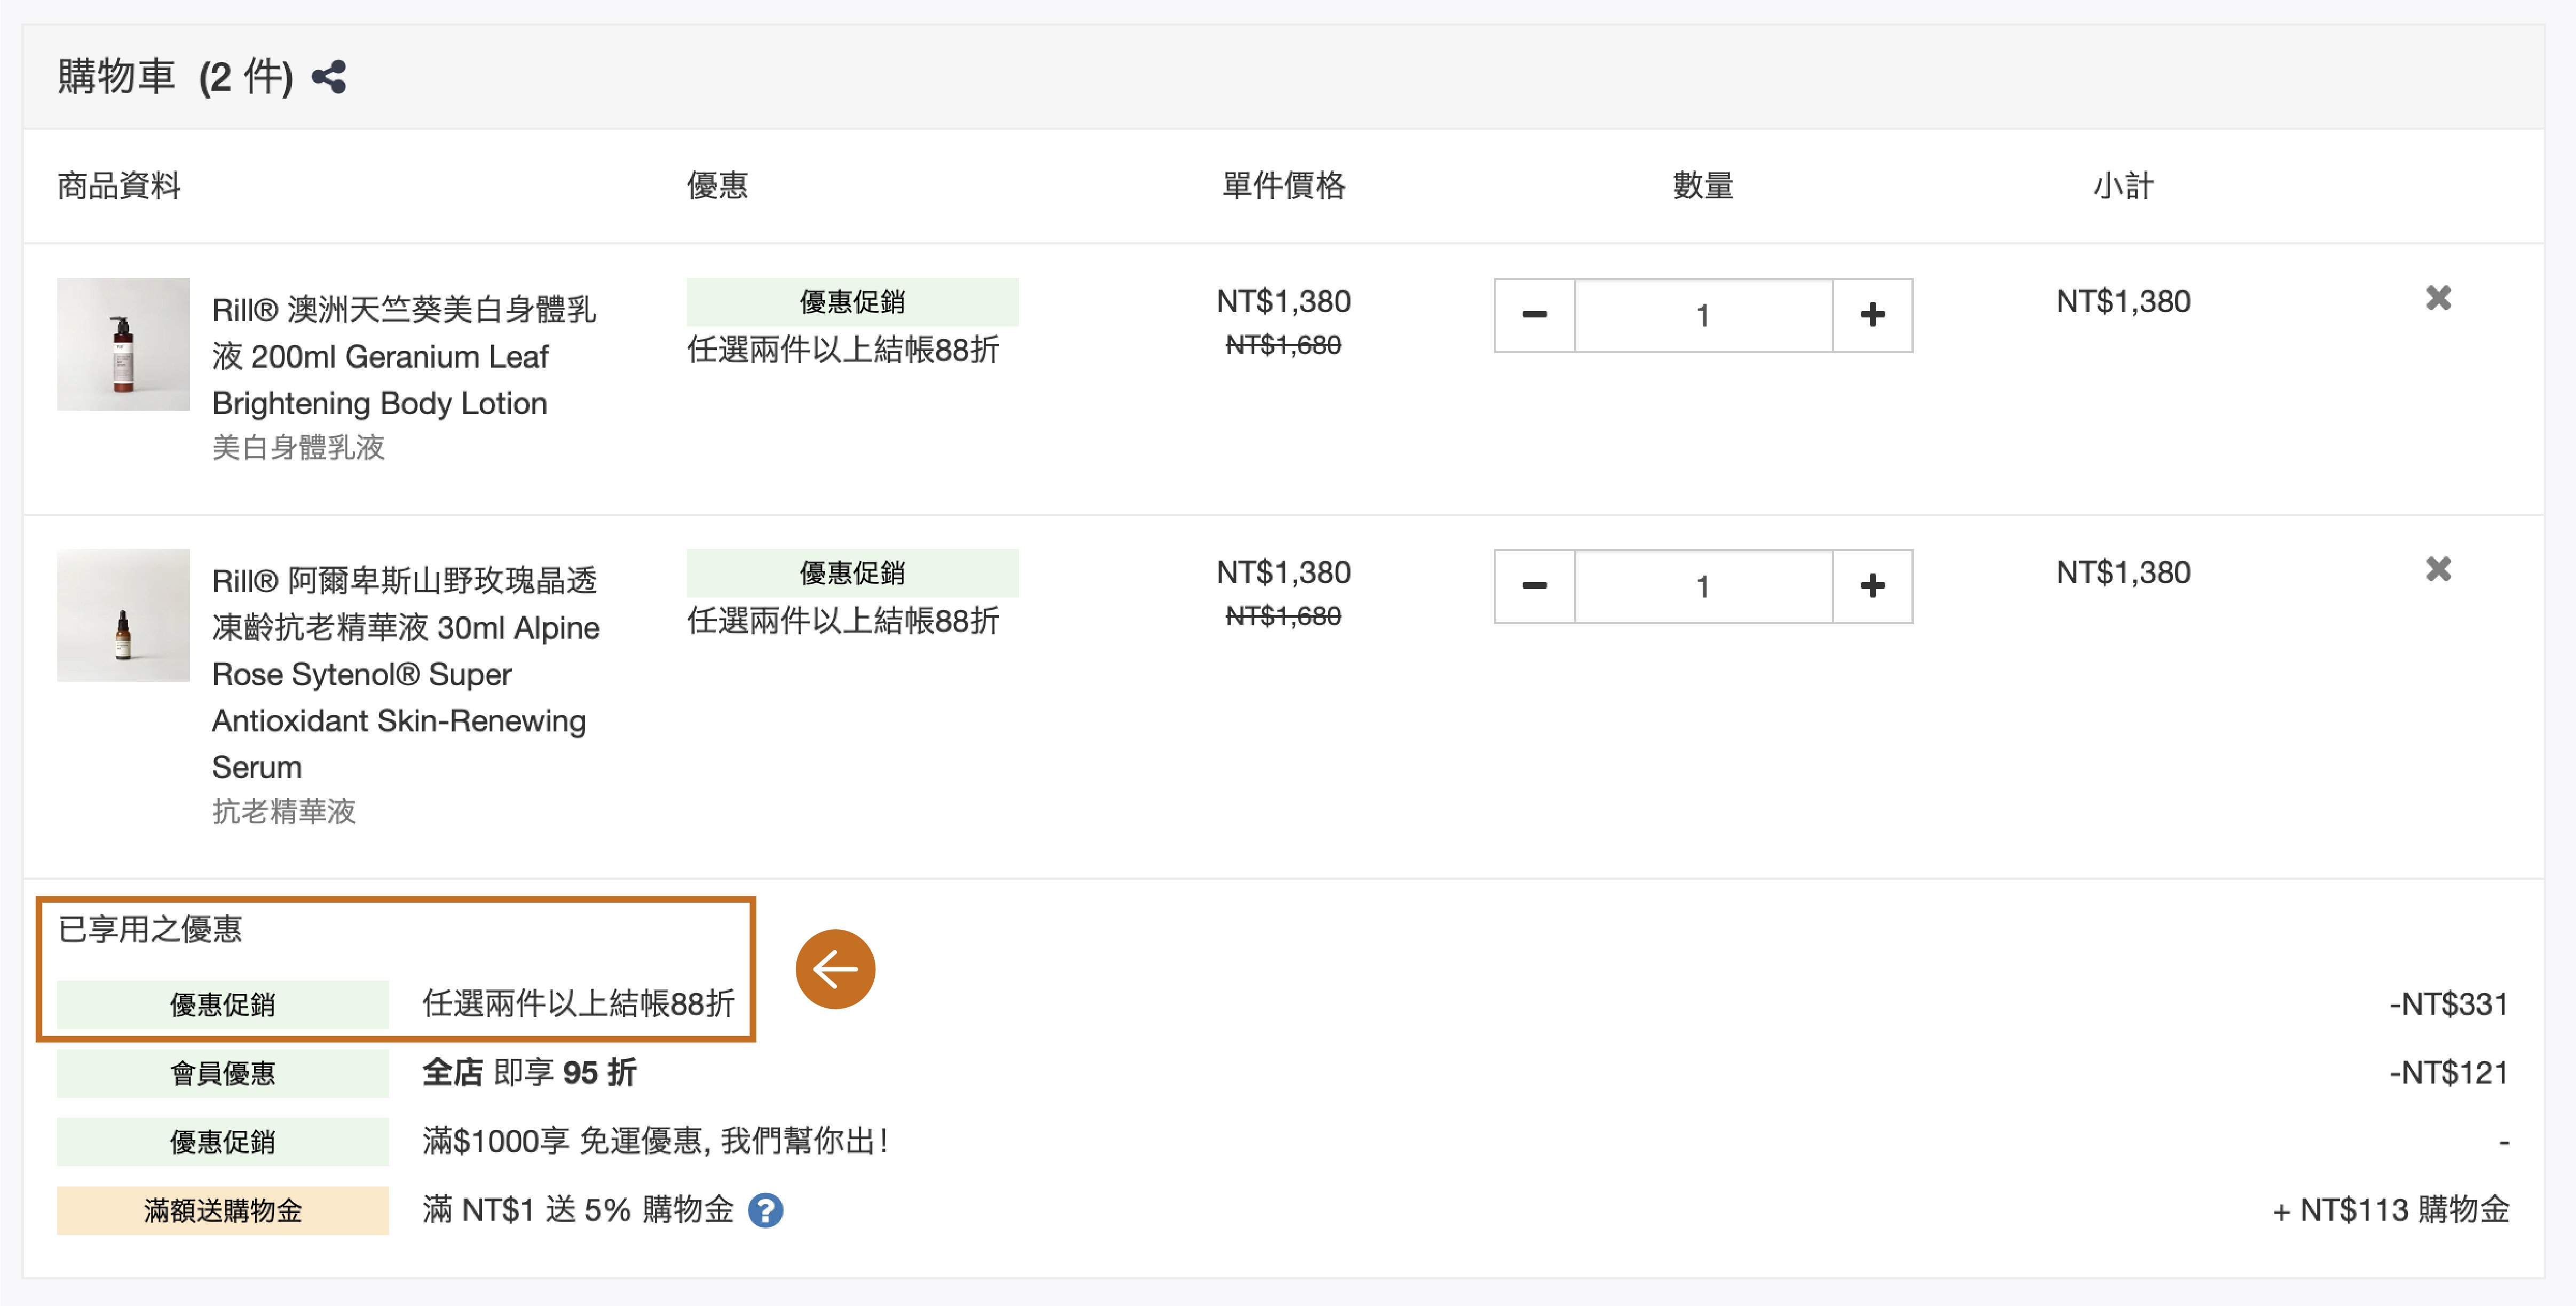This screenshot has width=2576, height=1306.
Task: Click the 會員優惠 member discount tag
Action: click(222, 1072)
